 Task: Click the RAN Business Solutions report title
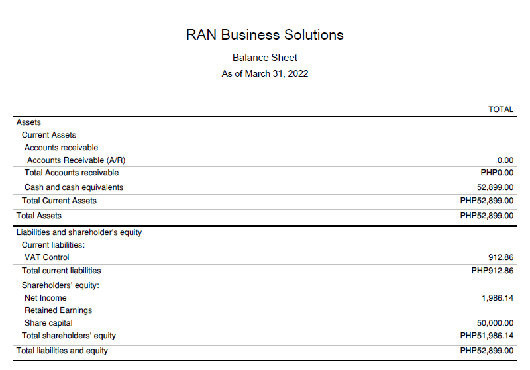265,34
